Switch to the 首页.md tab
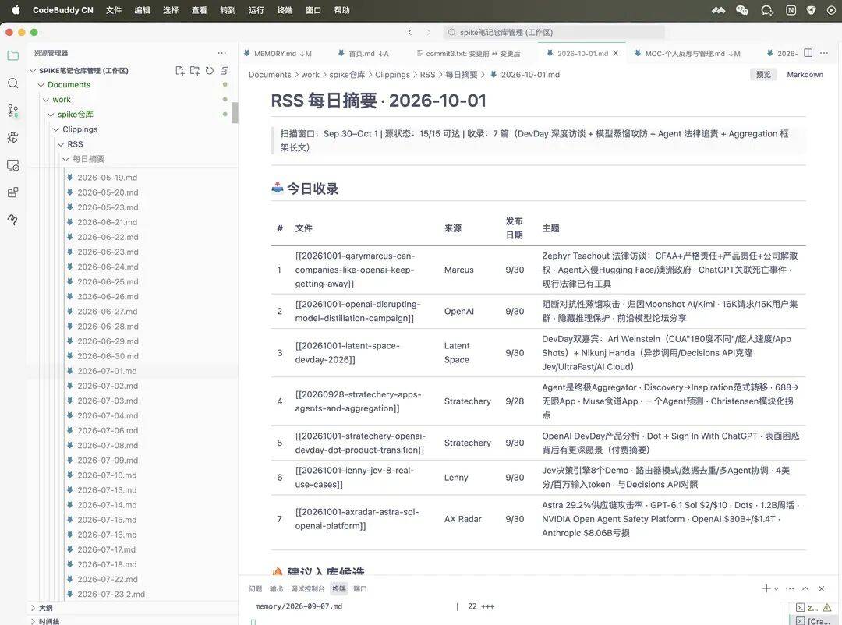Screen dimensions: 842x625 pyautogui.click(x=363, y=53)
